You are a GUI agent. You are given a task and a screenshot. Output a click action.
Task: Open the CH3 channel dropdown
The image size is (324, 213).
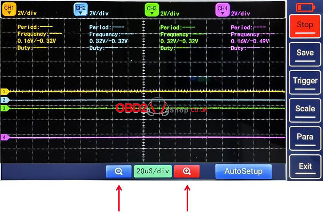[x=151, y=10]
